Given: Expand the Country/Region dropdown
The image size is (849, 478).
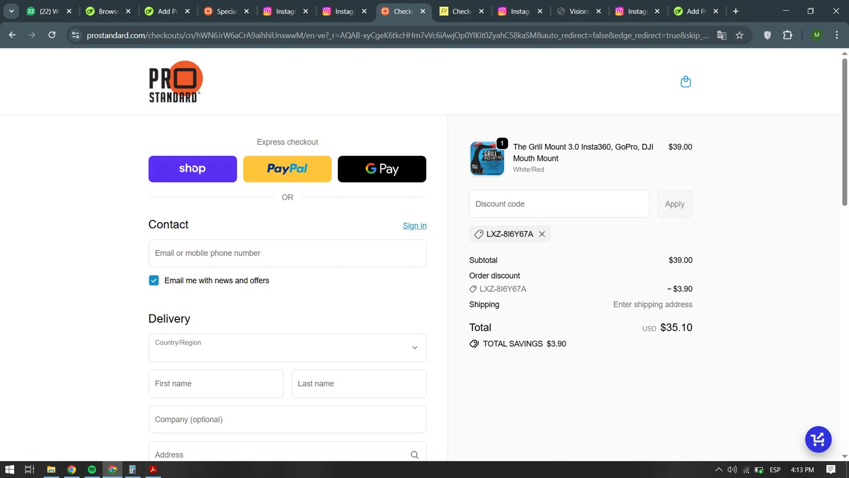Looking at the screenshot, I should [287, 348].
